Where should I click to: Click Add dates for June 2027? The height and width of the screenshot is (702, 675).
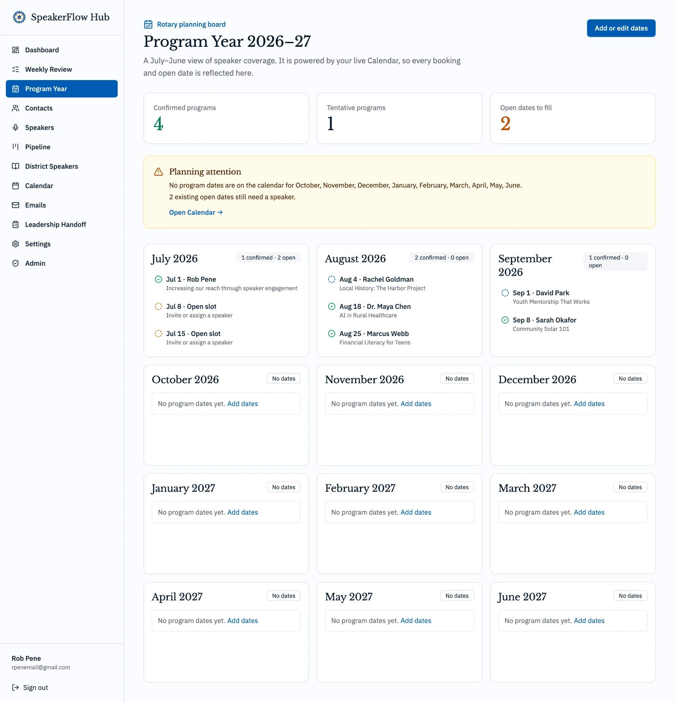[589, 620]
